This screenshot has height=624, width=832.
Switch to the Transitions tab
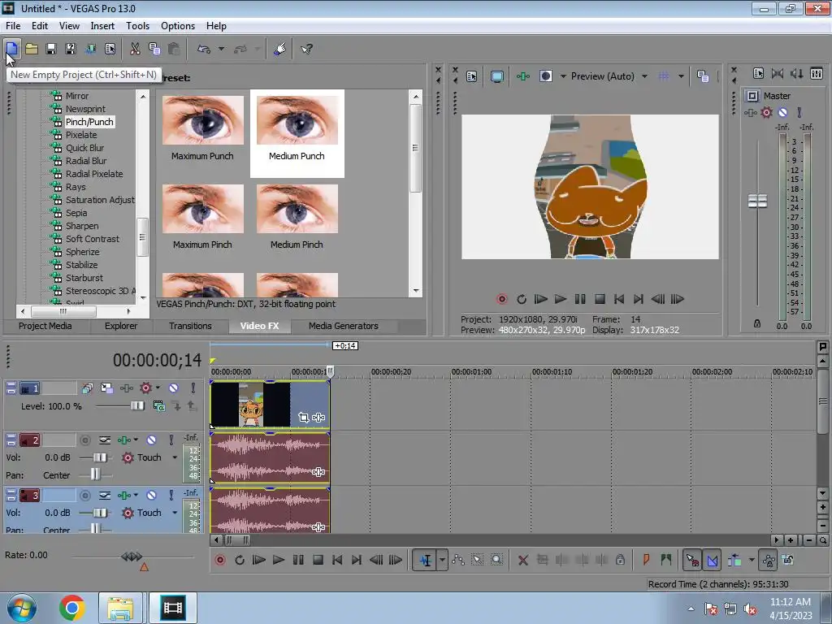[190, 326]
